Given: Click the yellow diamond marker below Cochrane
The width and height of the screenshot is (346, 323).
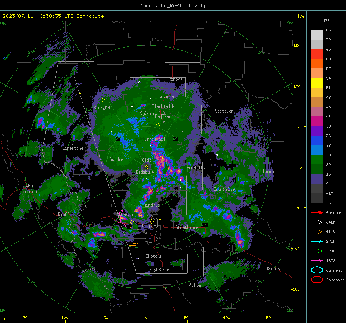Looking at the screenshot, I should (132, 222).
